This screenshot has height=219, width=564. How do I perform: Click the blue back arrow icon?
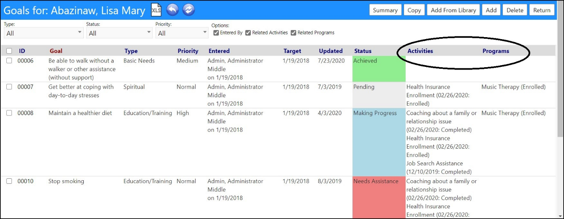(173, 9)
